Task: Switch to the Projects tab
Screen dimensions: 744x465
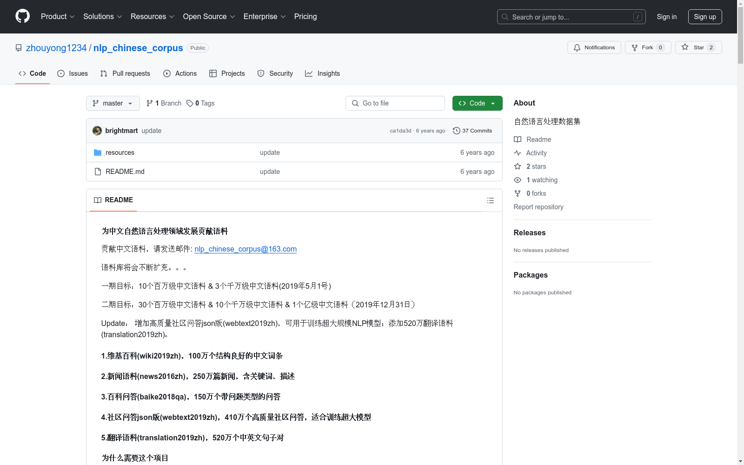Action: (x=227, y=73)
